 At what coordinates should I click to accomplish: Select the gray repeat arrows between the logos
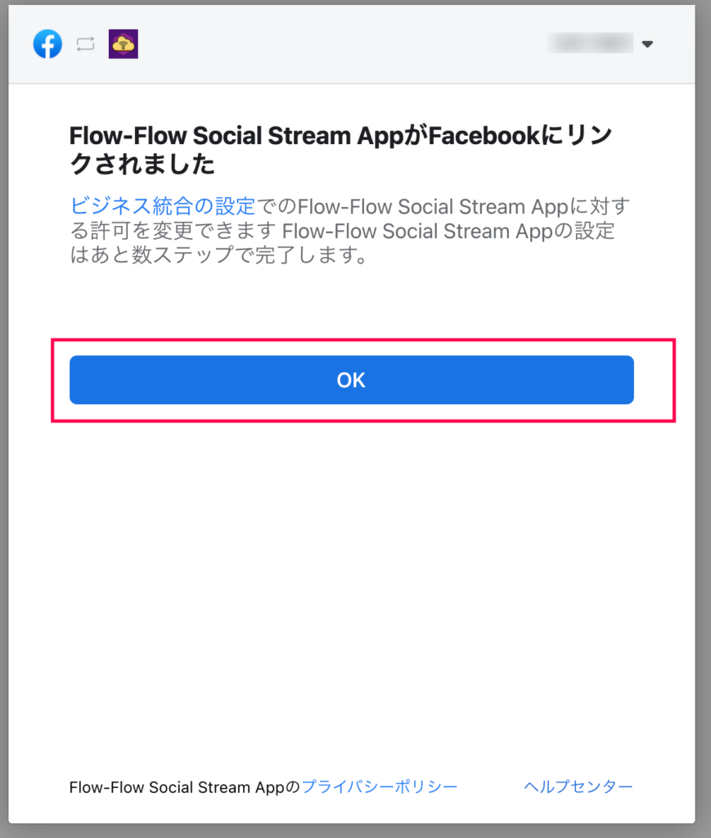(x=85, y=44)
